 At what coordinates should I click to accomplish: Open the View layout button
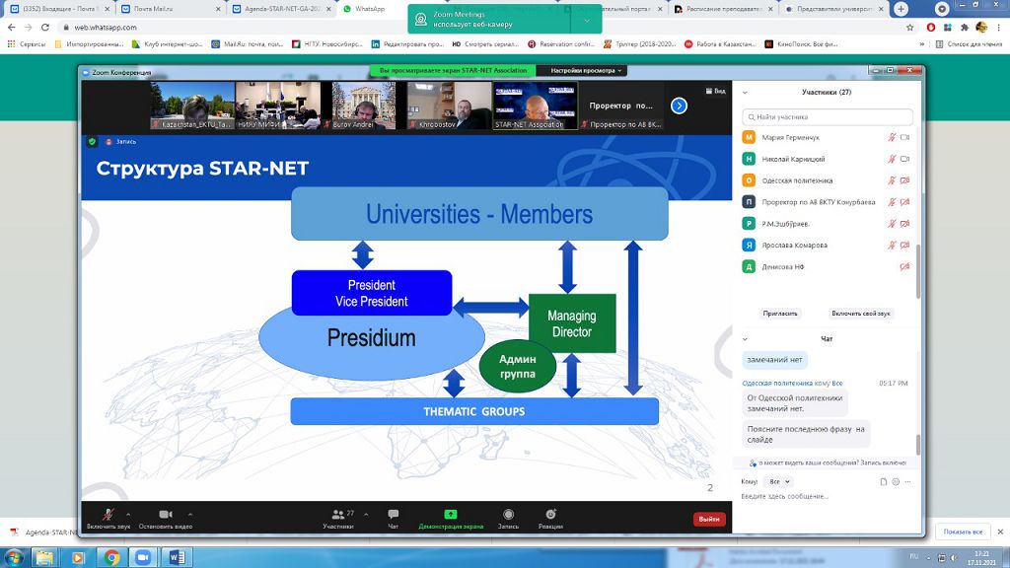click(716, 91)
